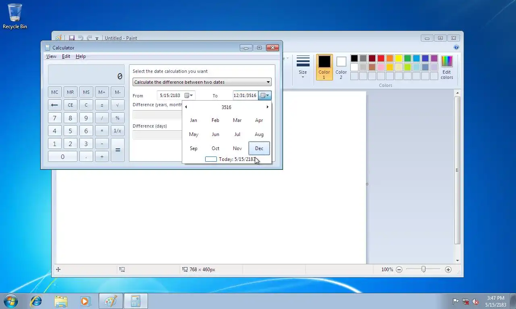The image size is (516, 309).
Task: Click the decimal point key
Action: [86, 157]
